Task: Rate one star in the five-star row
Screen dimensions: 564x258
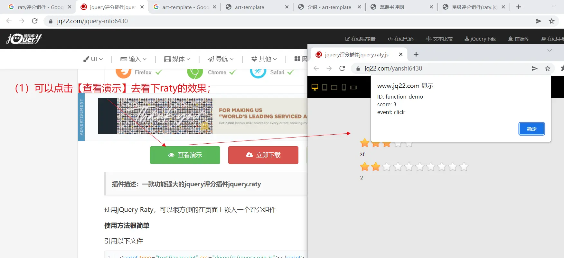Action: (x=365, y=143)
